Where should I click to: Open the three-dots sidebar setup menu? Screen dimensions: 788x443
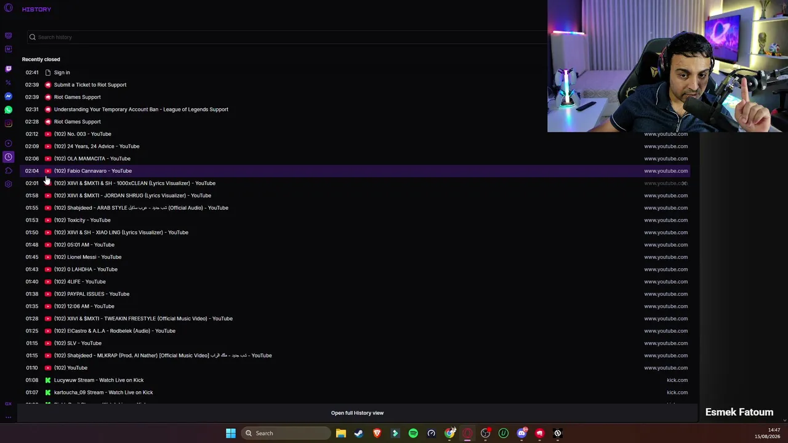(8, 417)
